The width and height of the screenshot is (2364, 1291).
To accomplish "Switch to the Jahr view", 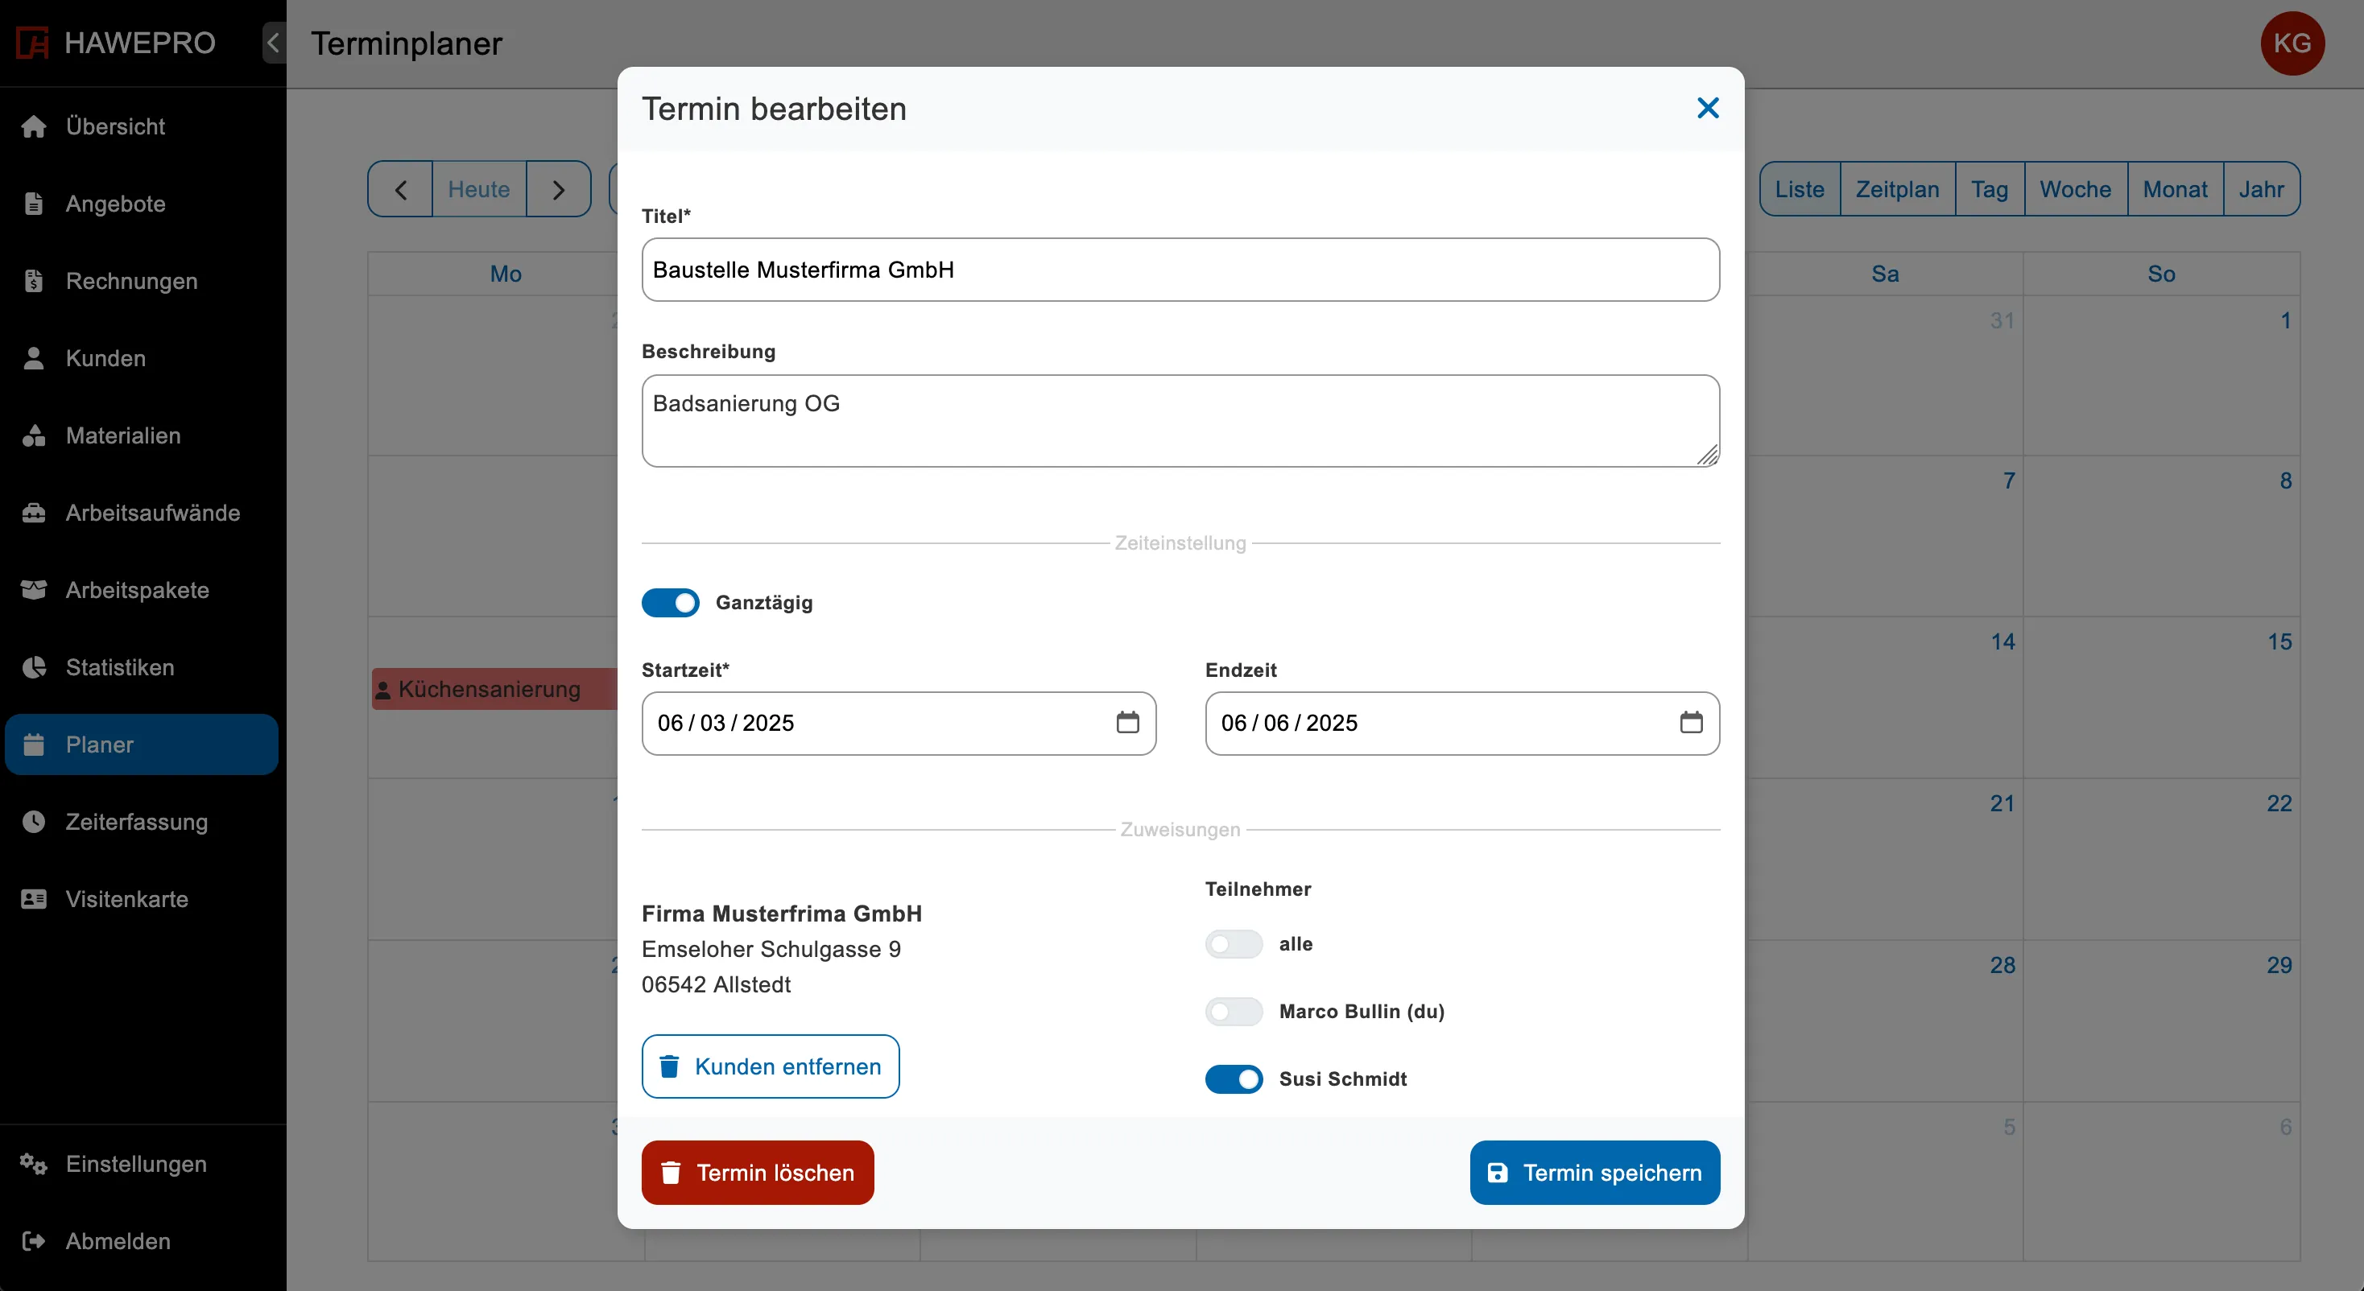I will click(x=2260, y=189).
